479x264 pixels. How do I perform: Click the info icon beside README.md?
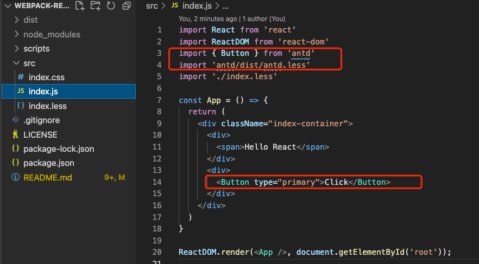[16, 177]
